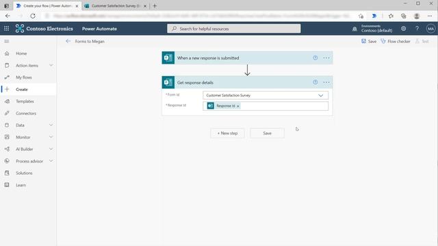Image resolution: width=438 pixels, height=246 pixels.
Task: Select Solutions in the navigation
Action: tap(24, 173)
